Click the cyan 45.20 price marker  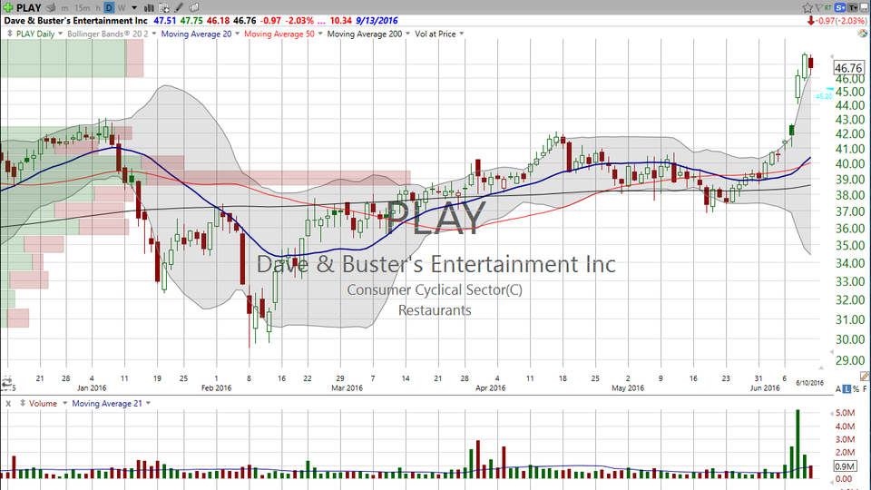824,96
